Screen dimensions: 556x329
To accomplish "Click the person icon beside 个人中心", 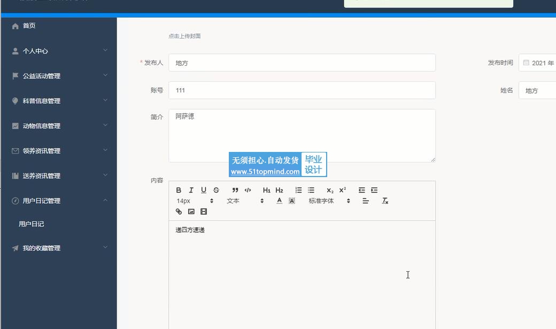I will point(16,51).
